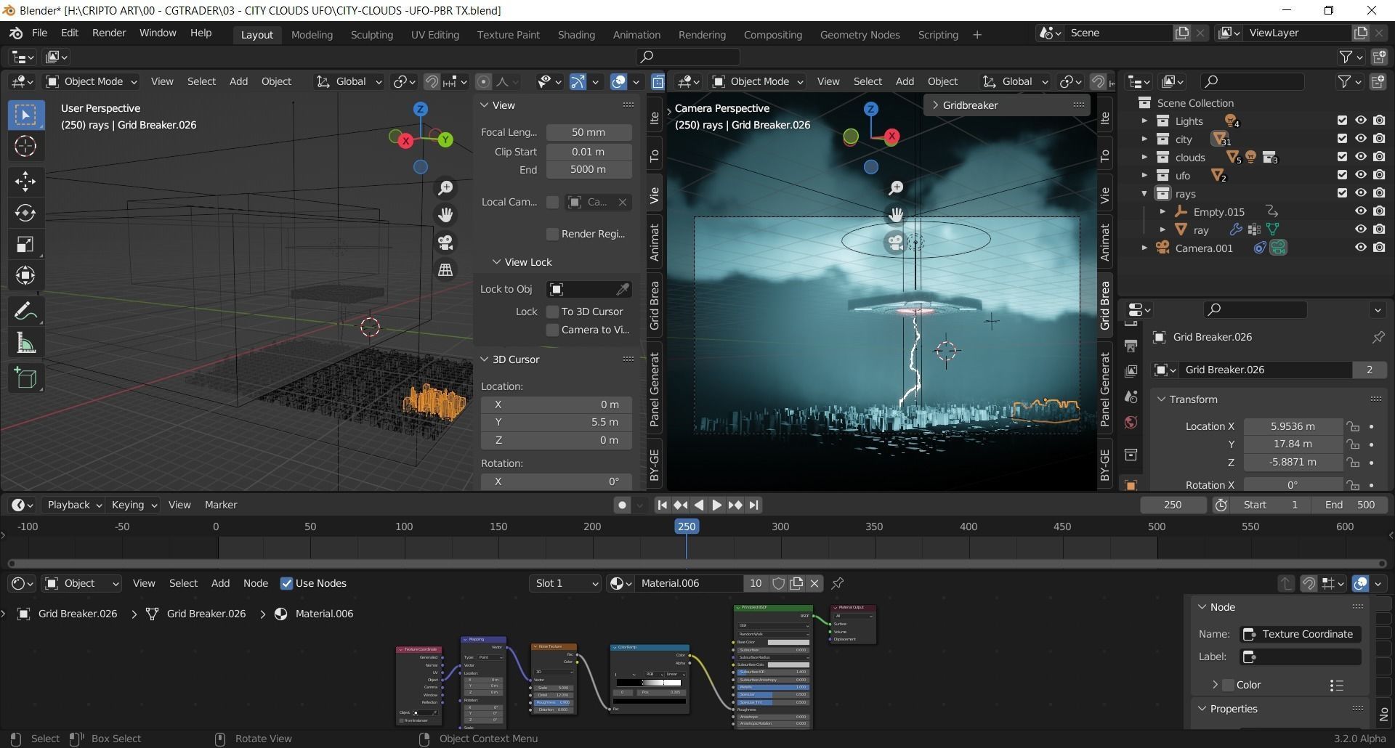Collapse the Transform panel

[x=1161, y=399]
